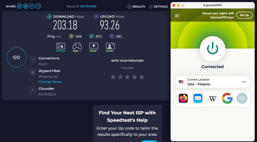This screenshot has width=257, height=142.
Task: Select the web browsing experience icon
Action: pos(61,46)
